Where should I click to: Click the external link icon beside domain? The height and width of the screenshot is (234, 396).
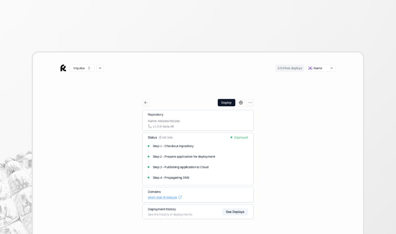tap(180, 197)
